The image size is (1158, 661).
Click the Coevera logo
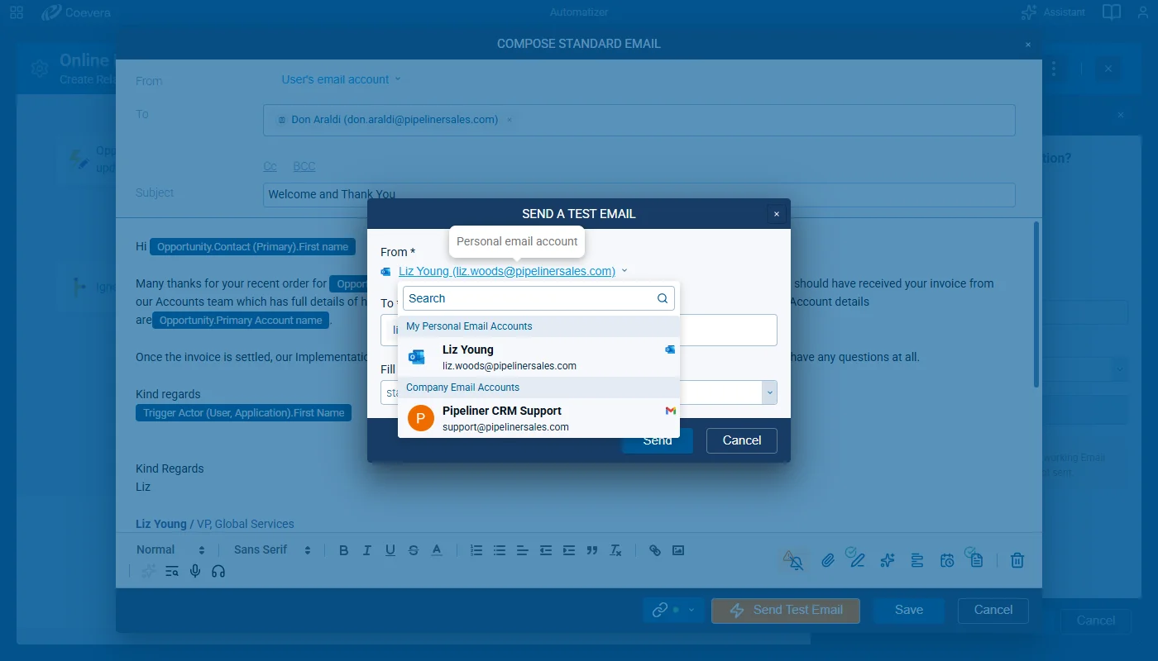pyautogui.click(x=76, y=12)
